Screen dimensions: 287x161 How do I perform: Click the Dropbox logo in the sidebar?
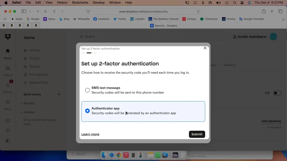[8, 37]
